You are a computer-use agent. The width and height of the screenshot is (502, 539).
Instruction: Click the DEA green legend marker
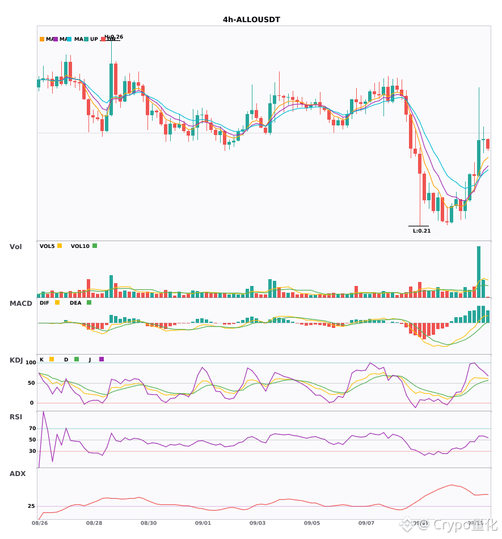click(89, 302)
